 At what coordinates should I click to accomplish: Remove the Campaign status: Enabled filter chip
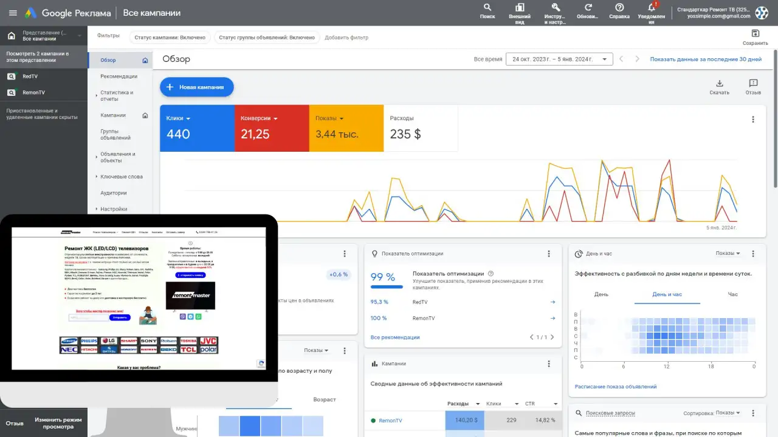170,38
